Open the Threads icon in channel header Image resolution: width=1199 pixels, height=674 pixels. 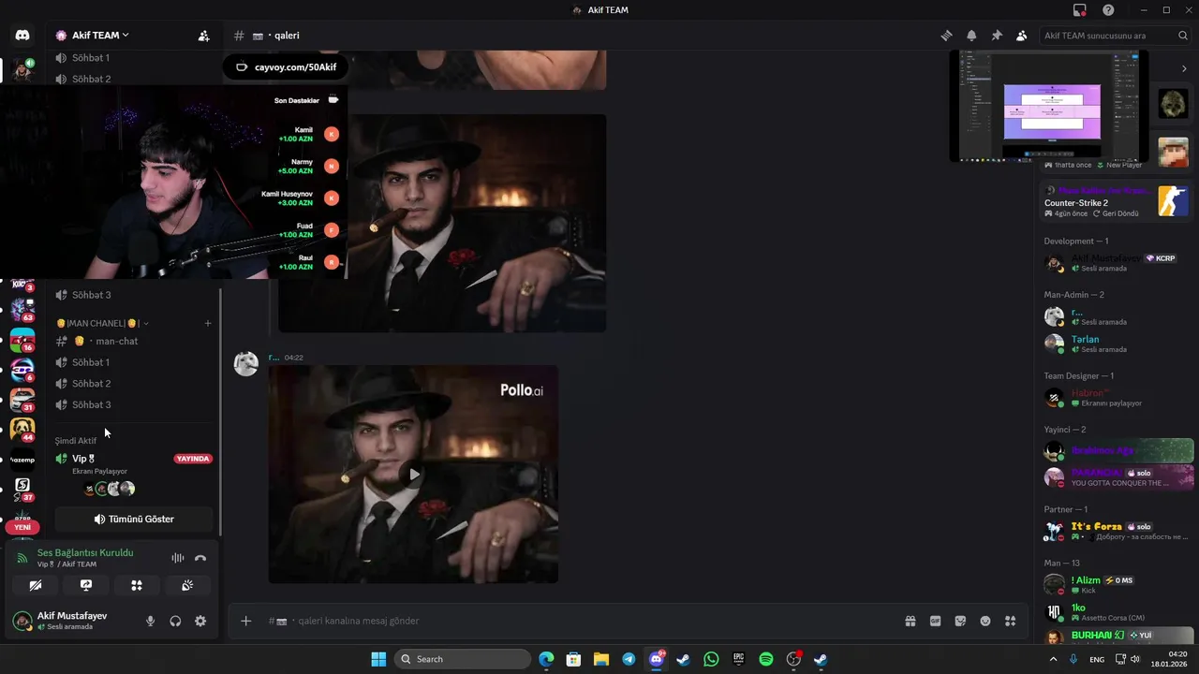(946, 36)
